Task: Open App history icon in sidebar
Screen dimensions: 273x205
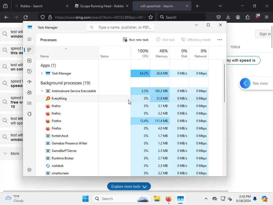Action: tap(29, 71)
